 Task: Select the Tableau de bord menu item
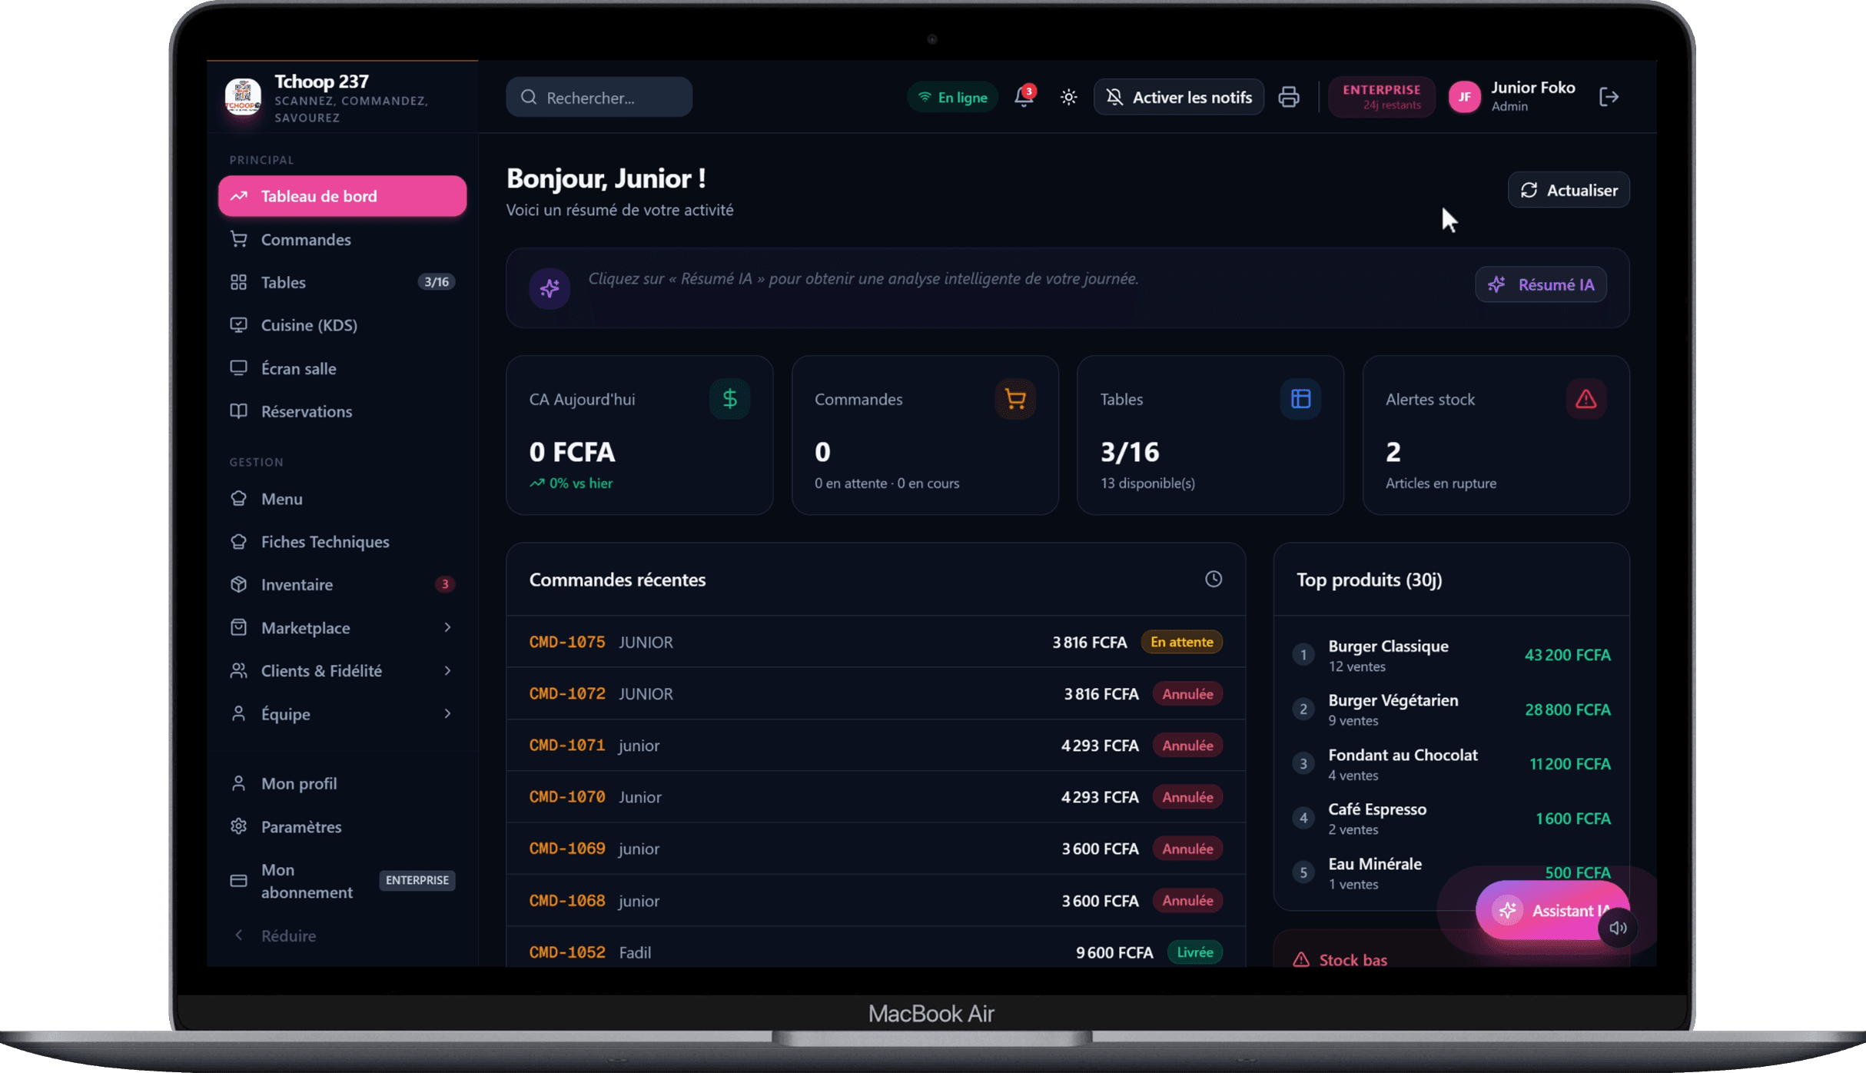point(342,196)
